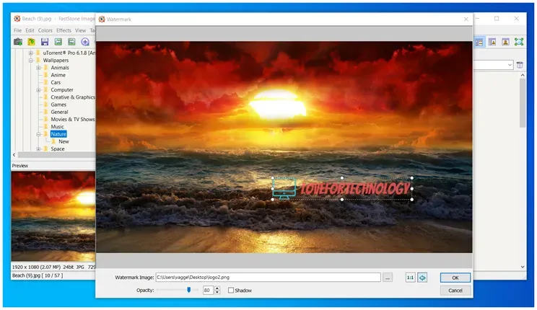Screen dimensions: 537x310
Task: Open the Edit menu
Action: pyautogui.click(x=30, y=30)
